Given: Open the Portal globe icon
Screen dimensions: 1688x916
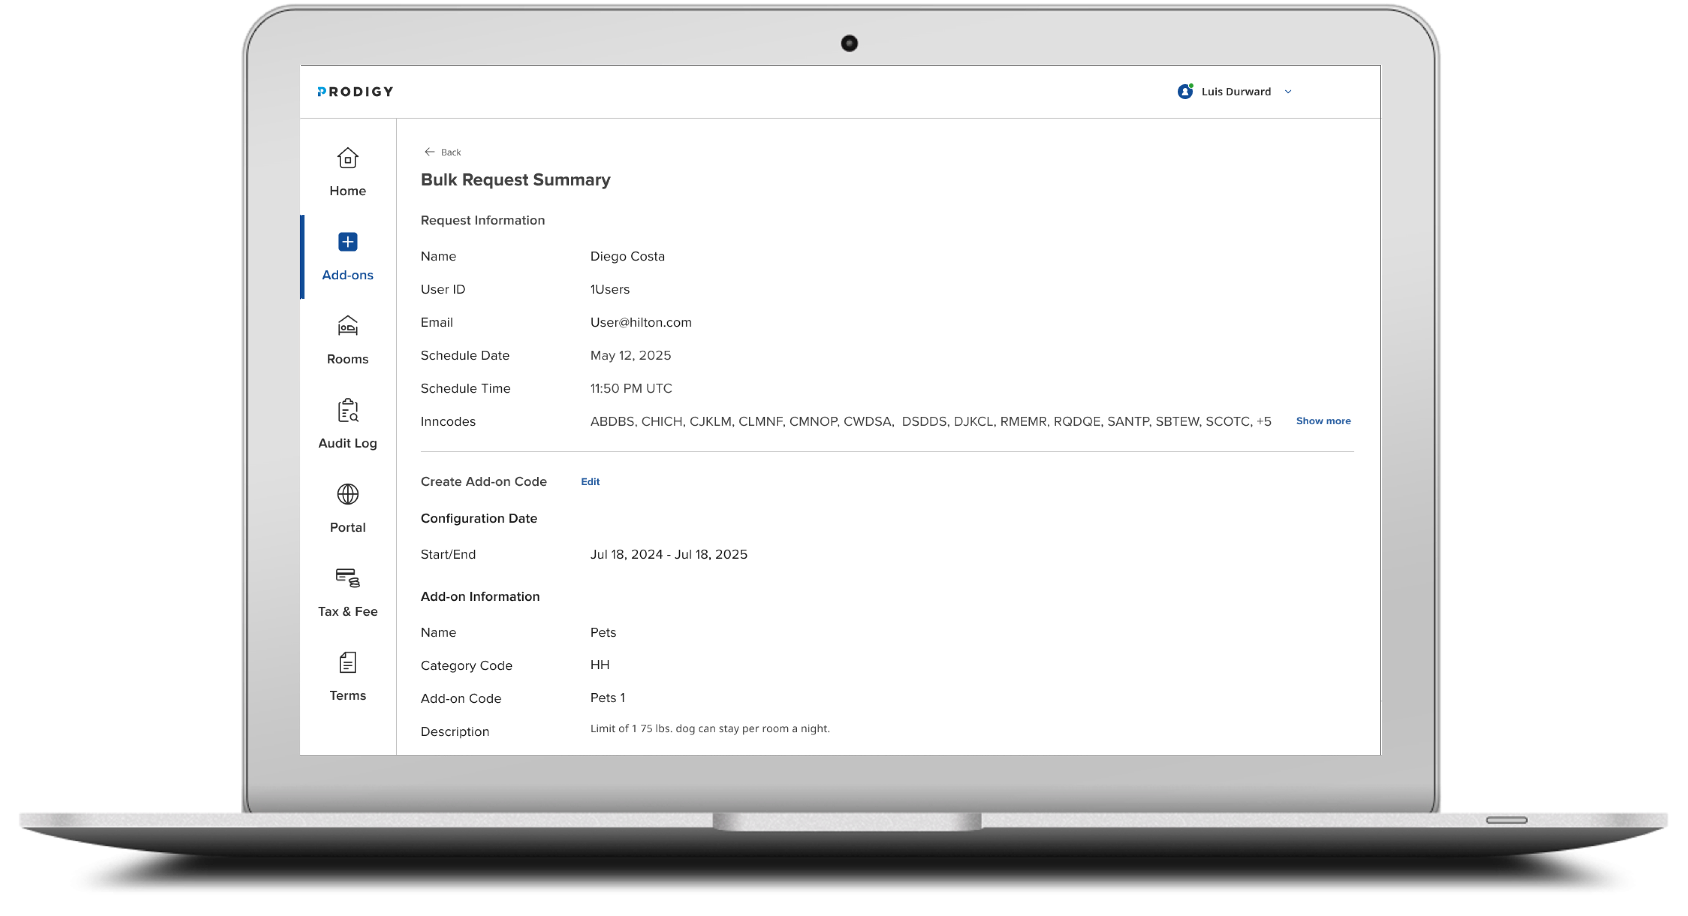Looking at the screenshot, I should point(347,494).
